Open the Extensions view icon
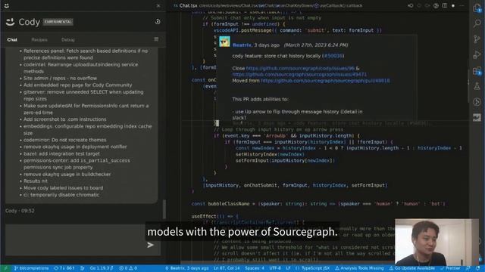 477,71
